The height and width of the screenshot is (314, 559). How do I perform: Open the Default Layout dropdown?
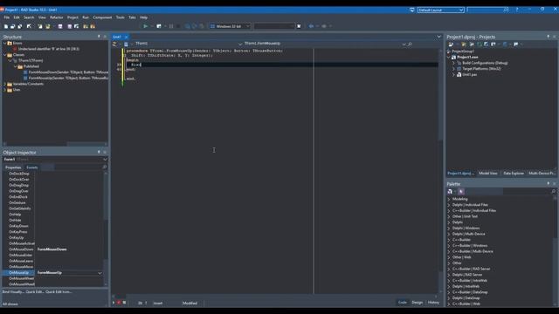coord(460,10)
